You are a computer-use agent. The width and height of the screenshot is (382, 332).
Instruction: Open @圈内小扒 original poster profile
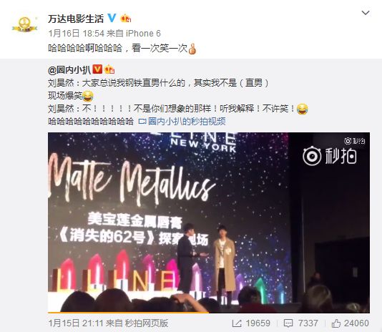tap(69, 70)
